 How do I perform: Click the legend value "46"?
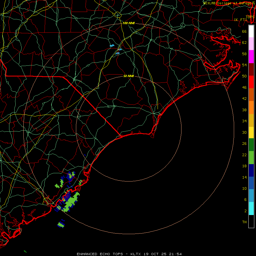244,88
